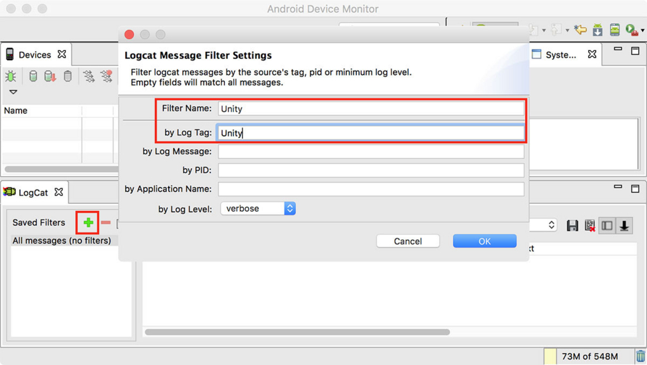The image size is (647, 365).
Task: Click the run external tools green play icon
Action: click(x=631, y=30)
